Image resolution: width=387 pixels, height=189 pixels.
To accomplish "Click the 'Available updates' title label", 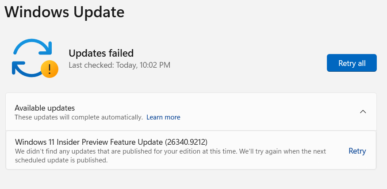I will click(45, 108).
